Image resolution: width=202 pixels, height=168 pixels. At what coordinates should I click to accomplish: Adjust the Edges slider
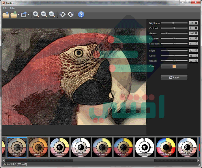(174, 51)
